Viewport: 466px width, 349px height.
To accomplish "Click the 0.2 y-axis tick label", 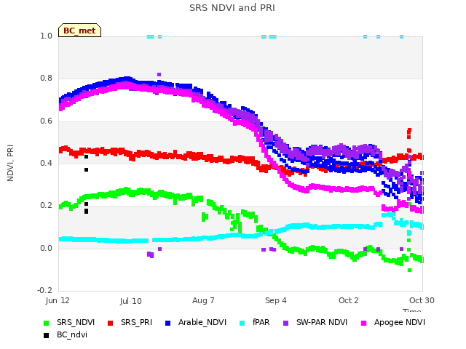I will tap(46, 206).
